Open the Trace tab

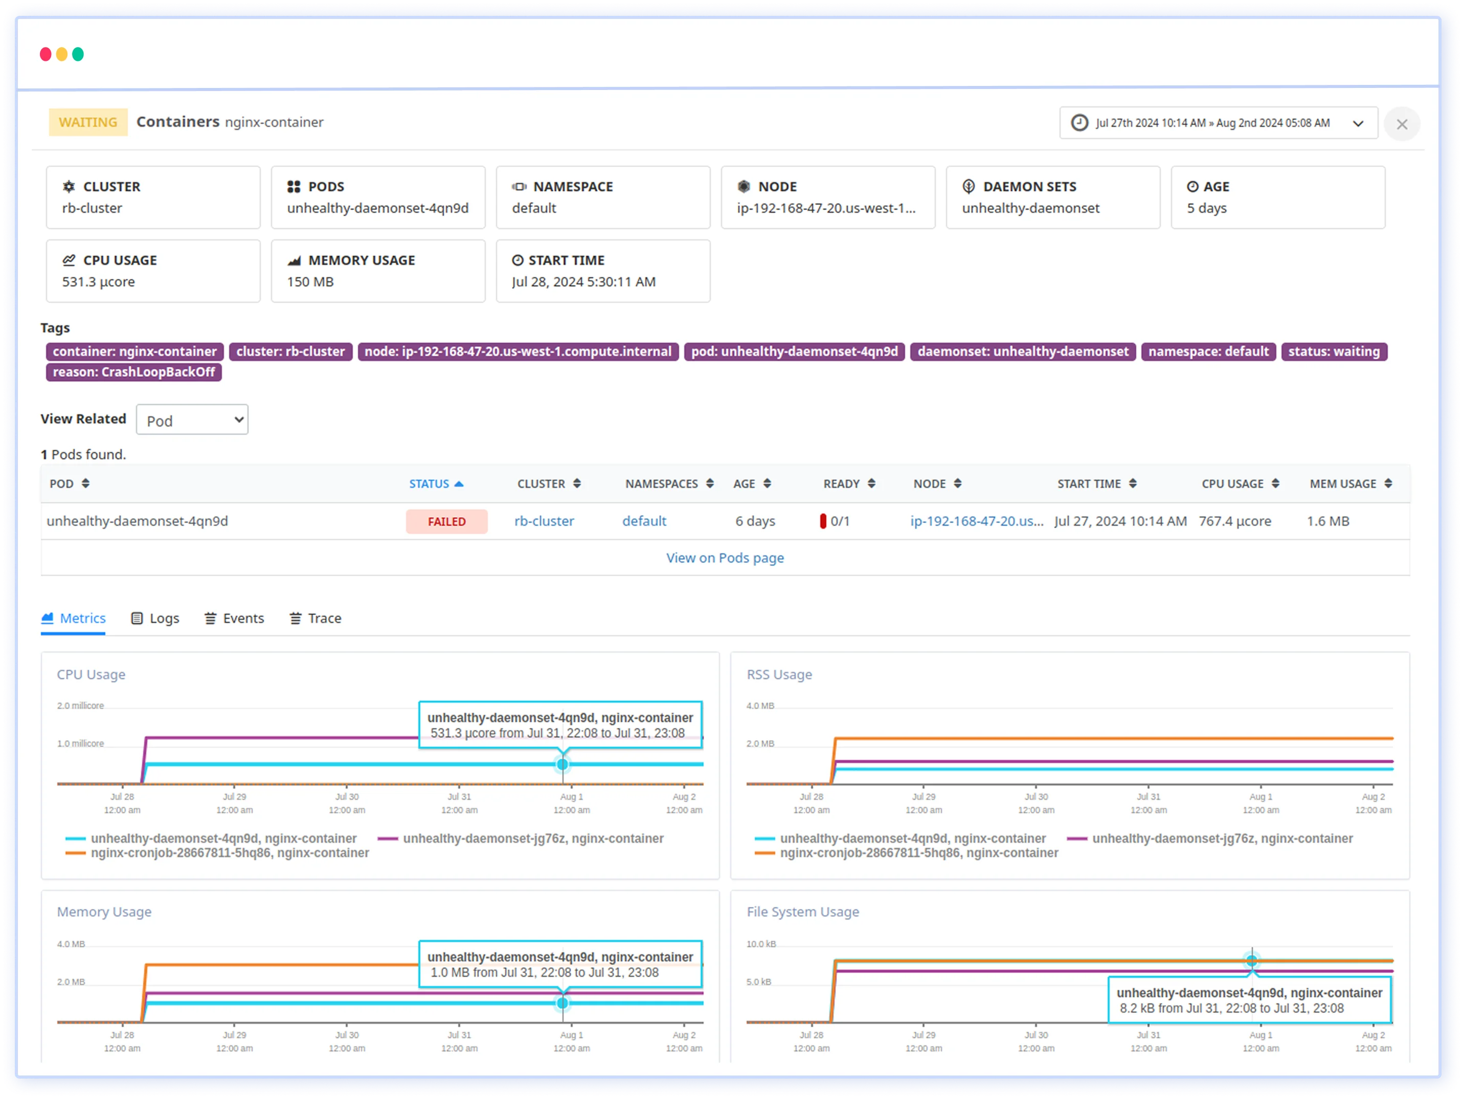pyautogui.click(x=316, y=618)
